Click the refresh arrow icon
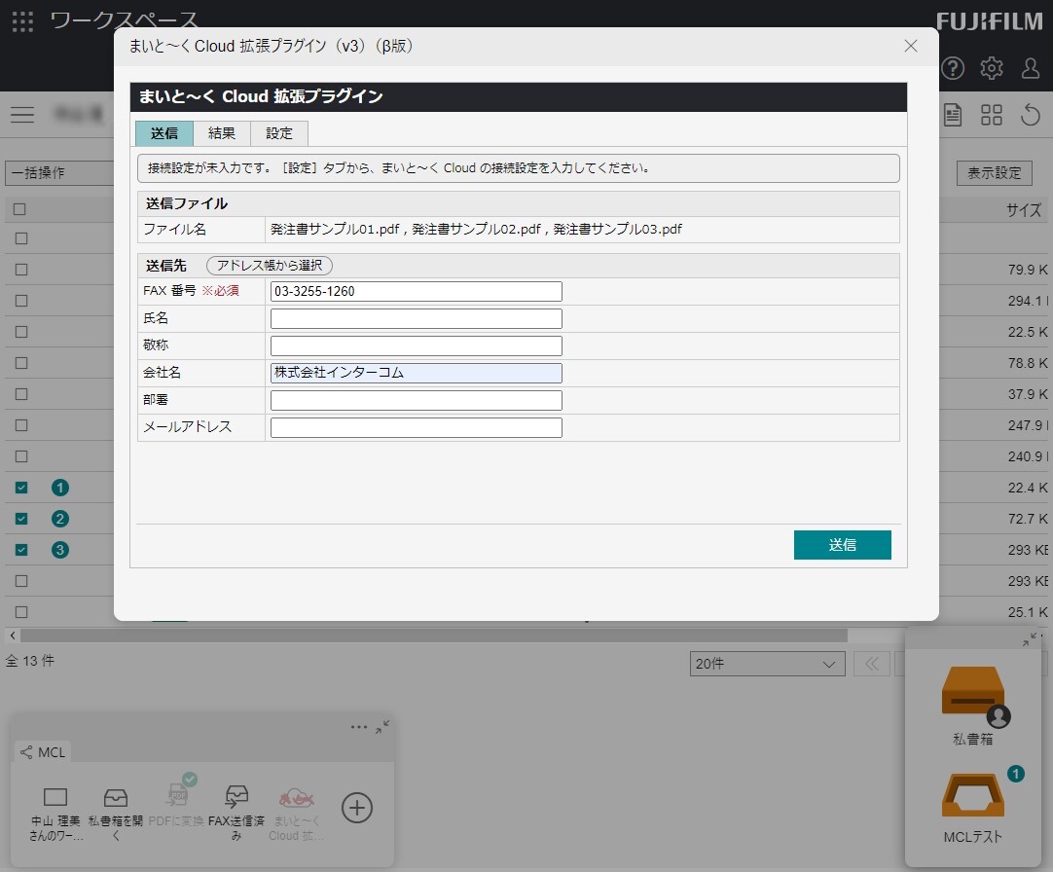This screenshot has width=1053, height=872. [1031, 115]
